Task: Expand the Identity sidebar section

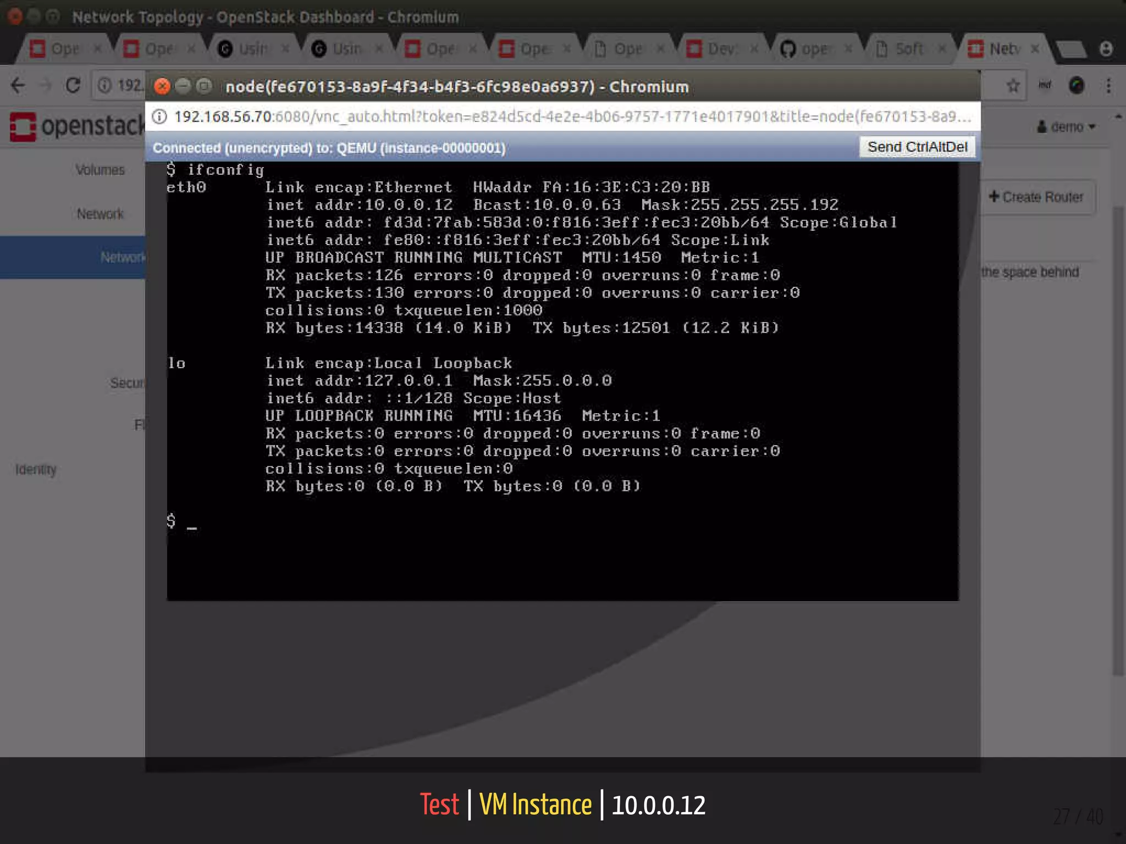Action: coord(36,469)
